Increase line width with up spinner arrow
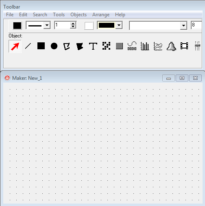Viewport: 205px width, 206px height. tap(73, 24)
